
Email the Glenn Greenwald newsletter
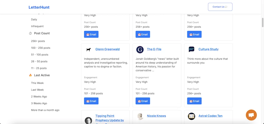pyautogui.click(x=91, y=101)
